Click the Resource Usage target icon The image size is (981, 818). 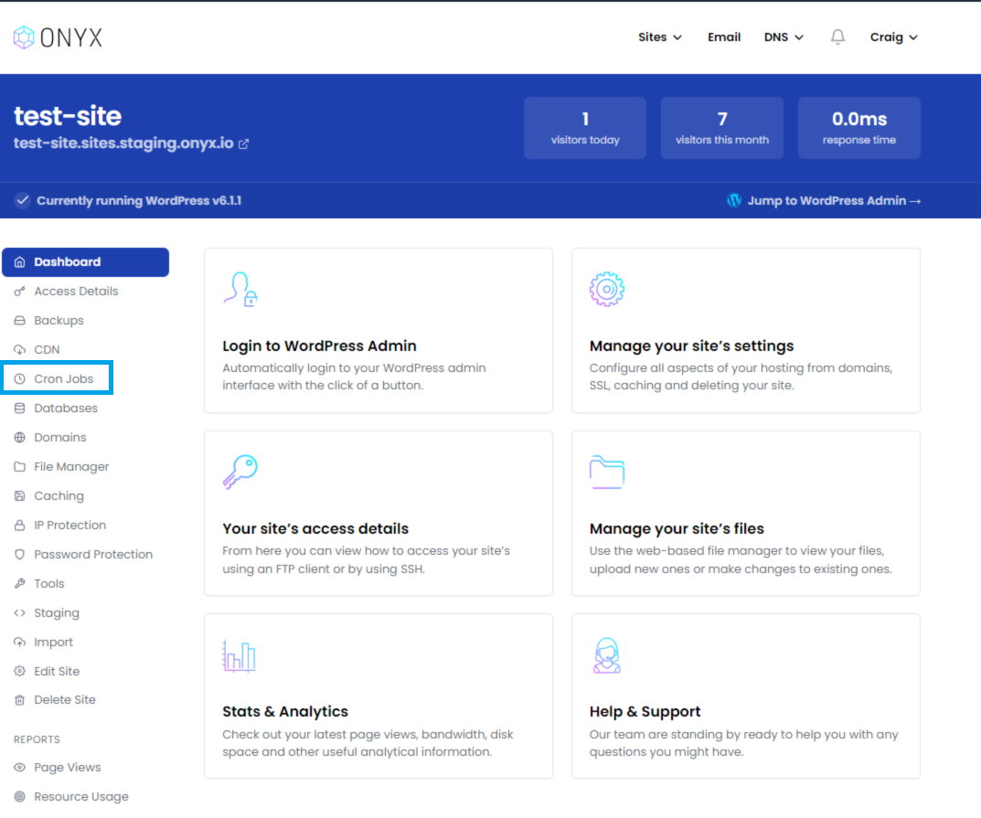pos(20,797)
